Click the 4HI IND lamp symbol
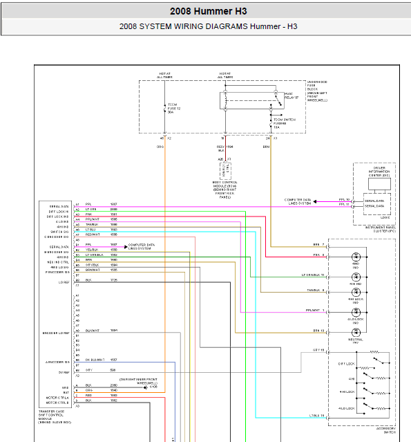This screenshot has height=442, width=411. point(356,277)
